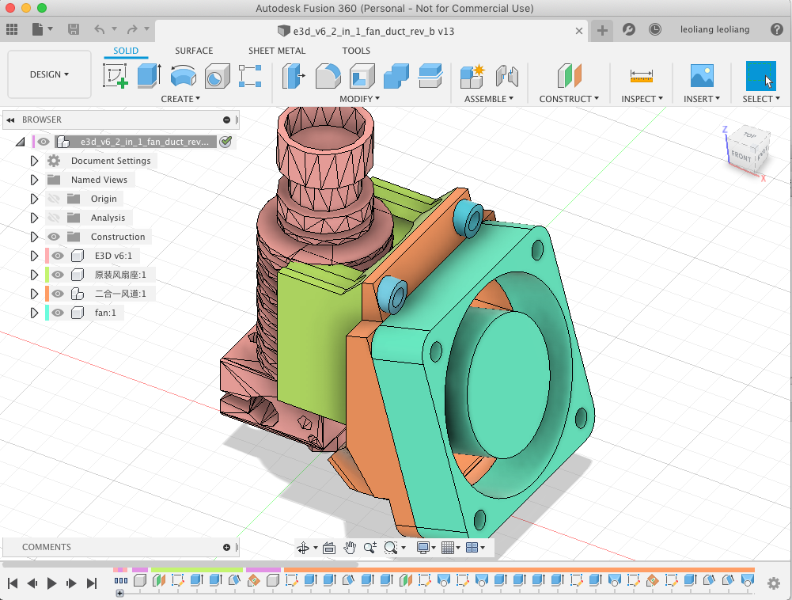
Task: Click the Measure tool icon
Action: (642, 76)
